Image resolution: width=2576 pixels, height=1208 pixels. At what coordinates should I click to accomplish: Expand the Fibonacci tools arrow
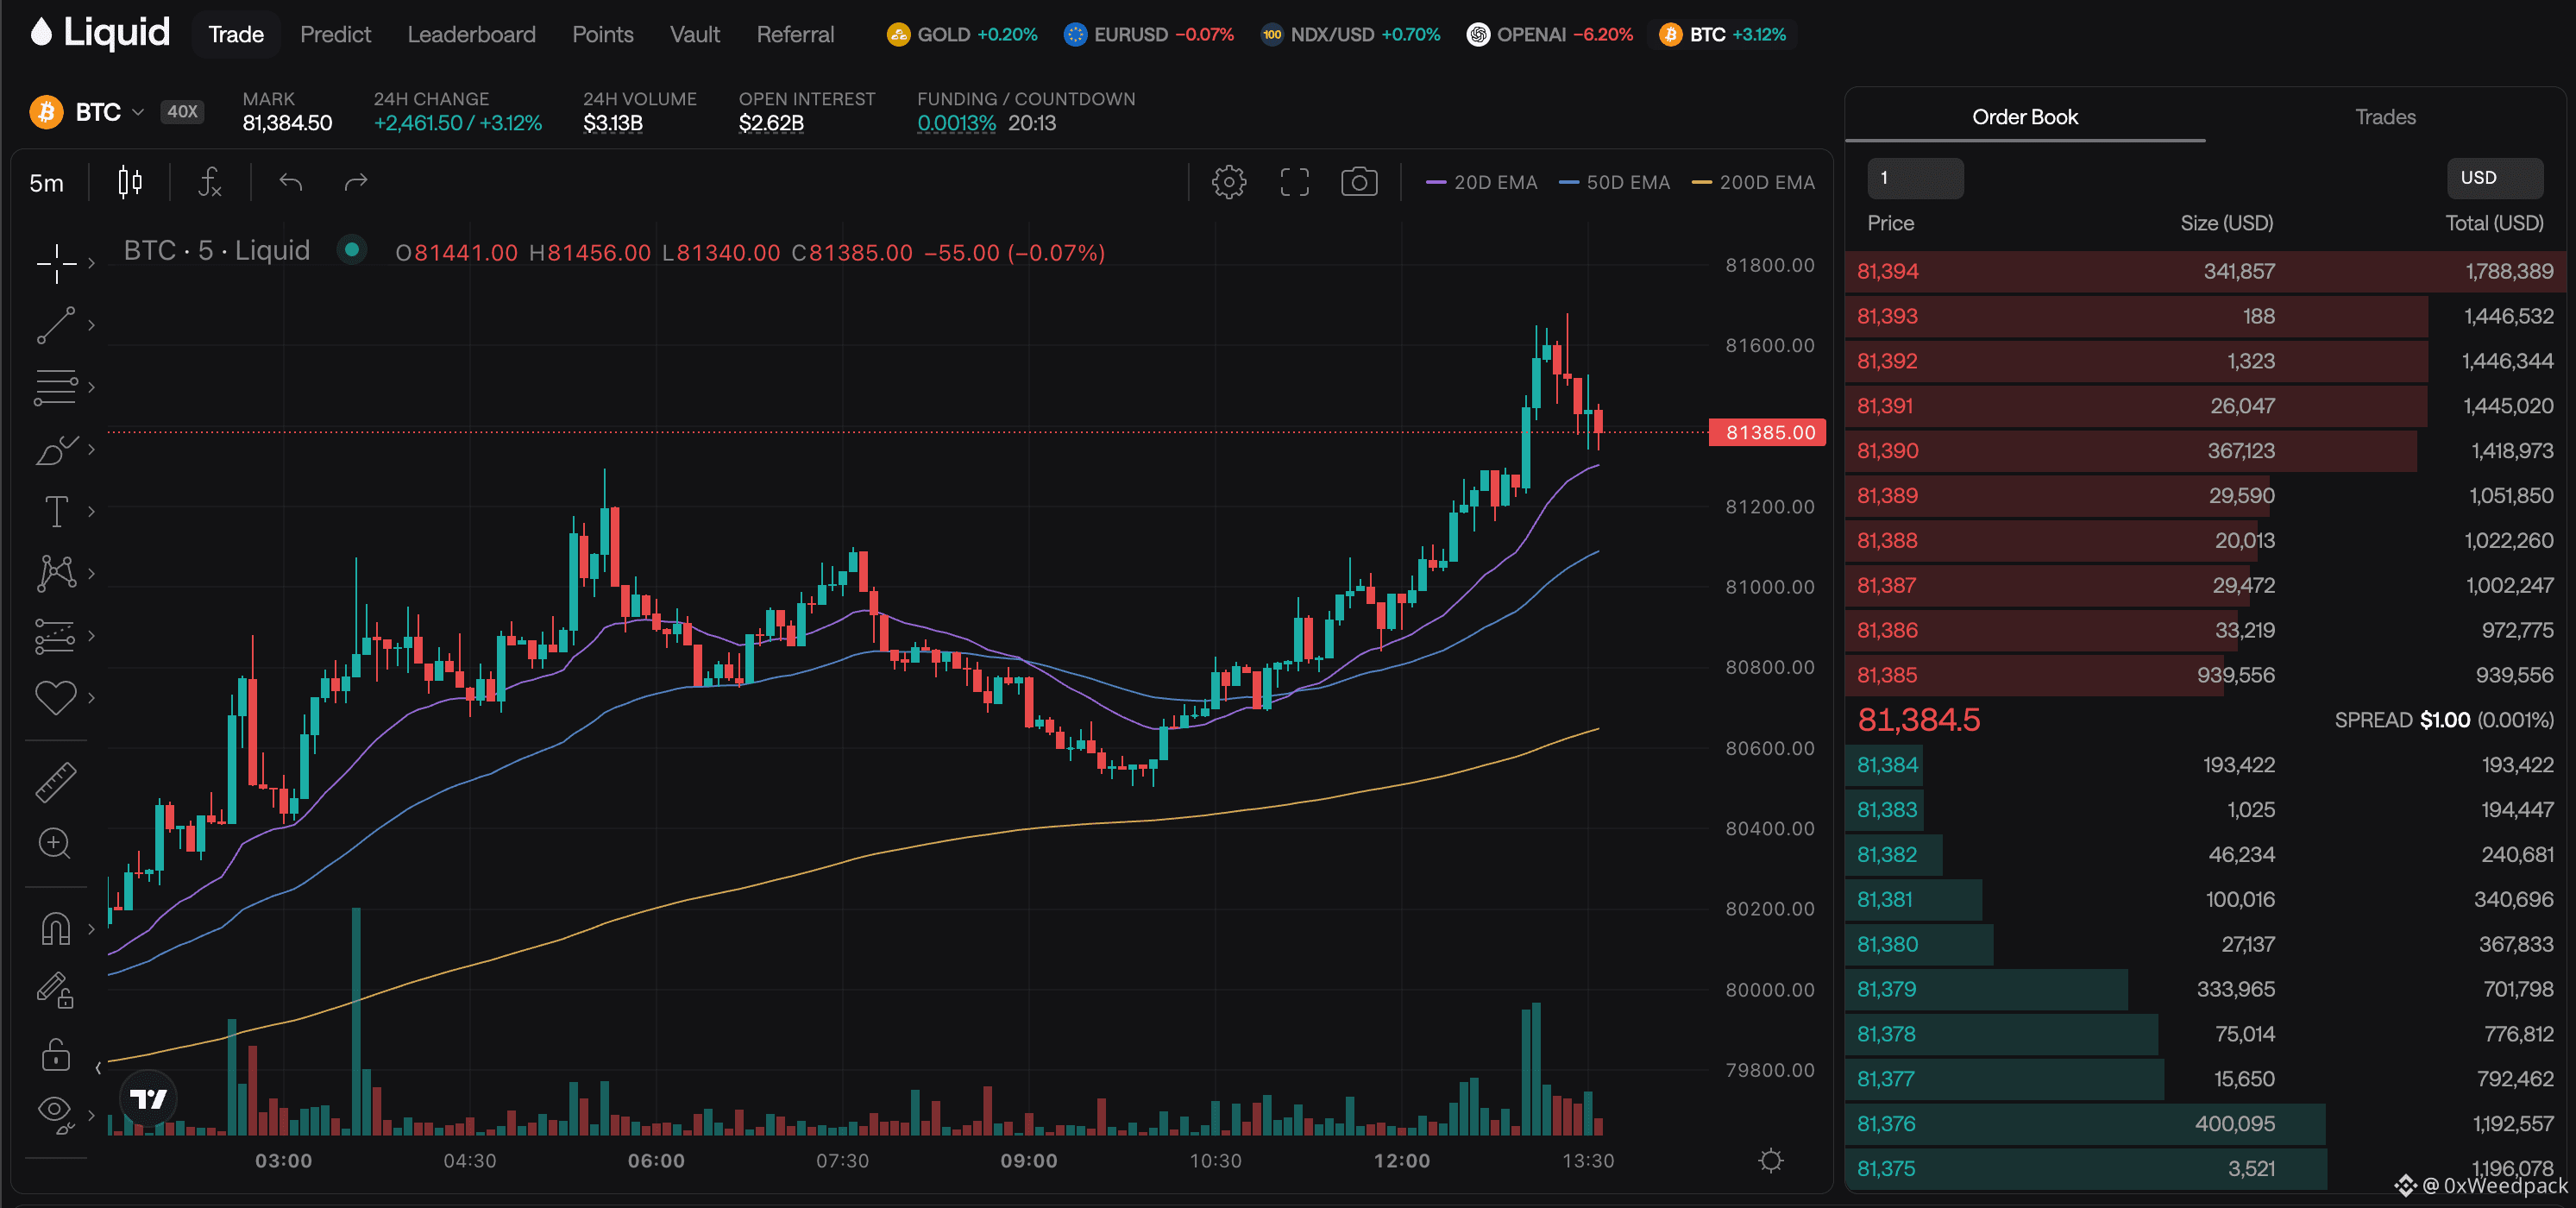click(91, 387)
